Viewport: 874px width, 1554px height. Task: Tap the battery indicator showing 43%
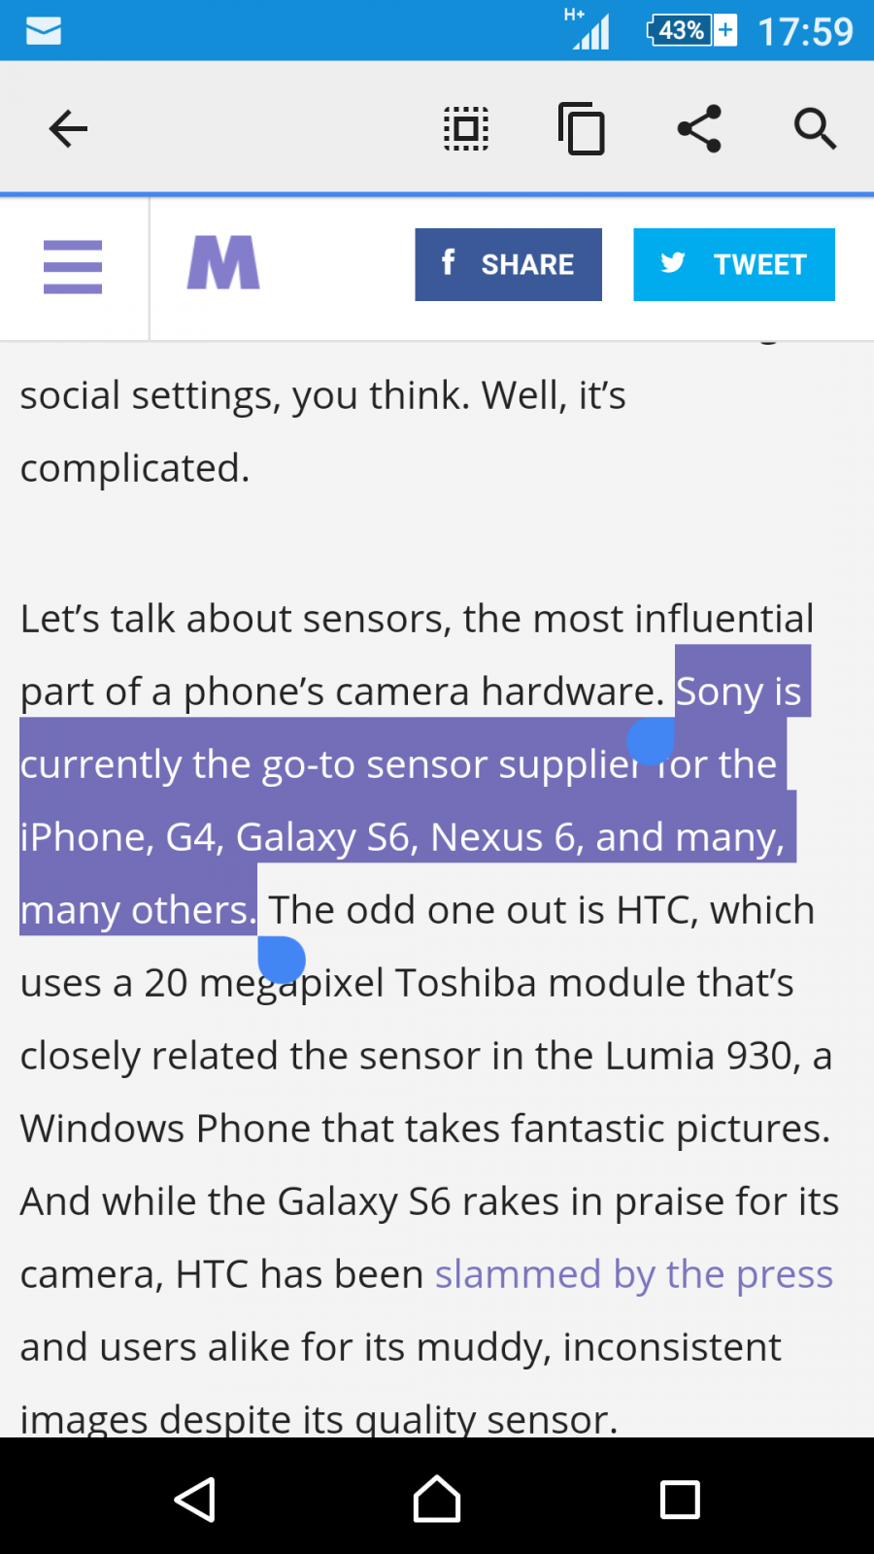690,31
